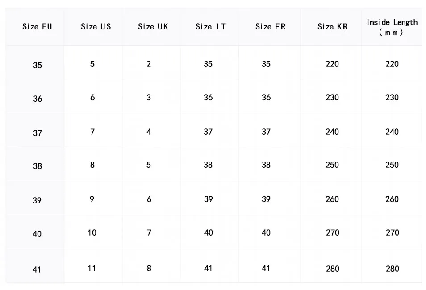Select the KR size 250 cell
The width and height of the screenshot is (426, 290).
coord(332,165)
